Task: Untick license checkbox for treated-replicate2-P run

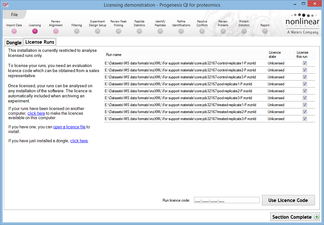Action: coord(305,112)
